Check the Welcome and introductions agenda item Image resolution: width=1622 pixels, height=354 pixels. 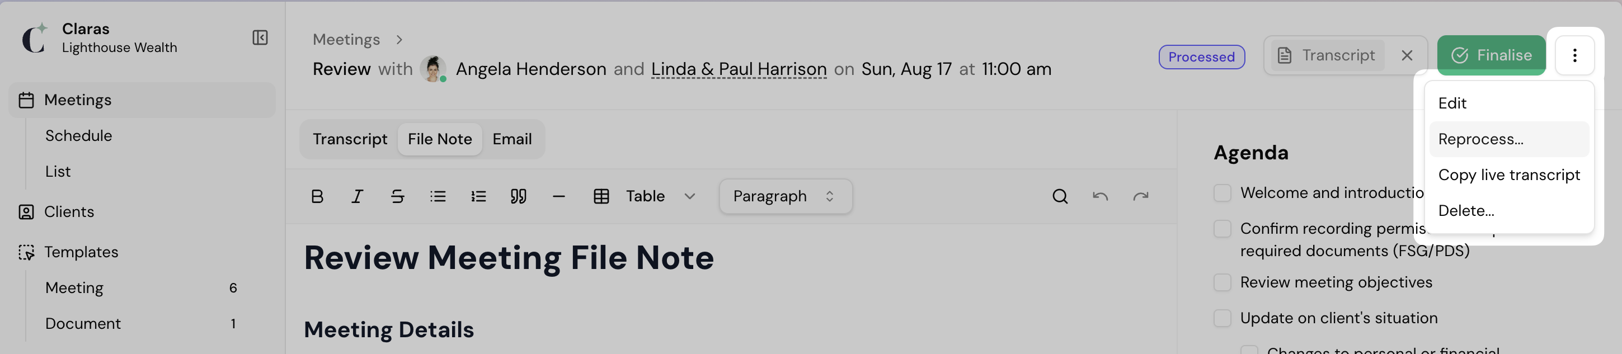click(1222, 193)
